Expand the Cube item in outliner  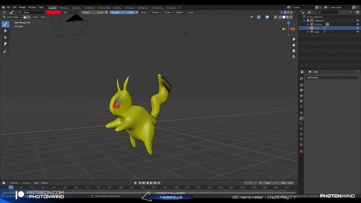tap(308, 28)
